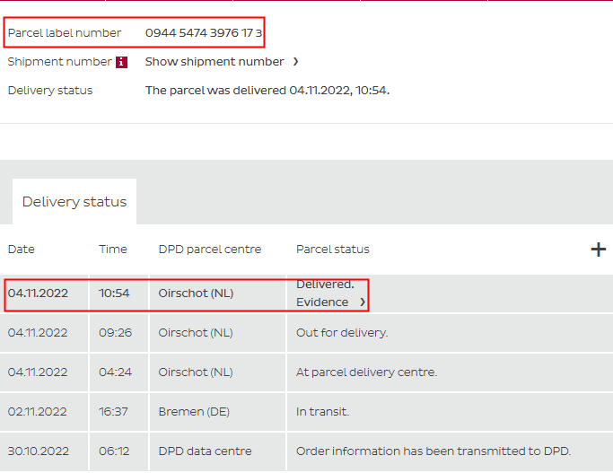Screen dimensions: 613x473
Task: Click the In transit status entry
Action: coord(322,412)
